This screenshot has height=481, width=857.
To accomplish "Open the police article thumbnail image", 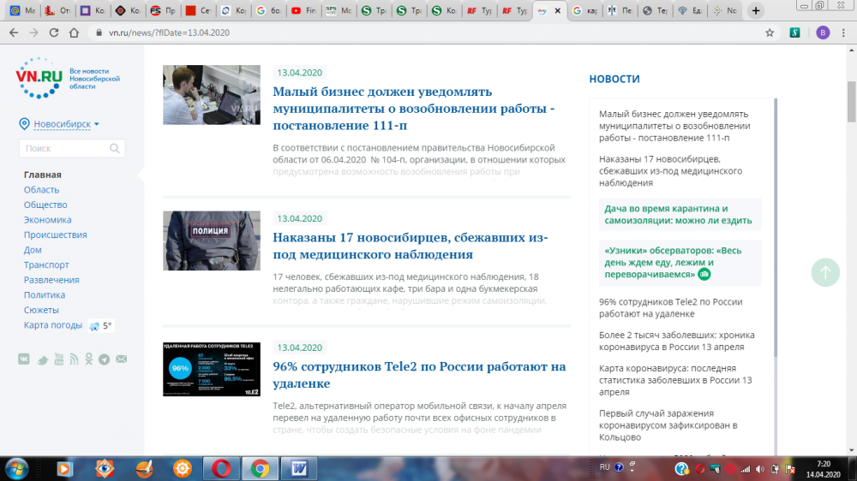I will (212, 240).
